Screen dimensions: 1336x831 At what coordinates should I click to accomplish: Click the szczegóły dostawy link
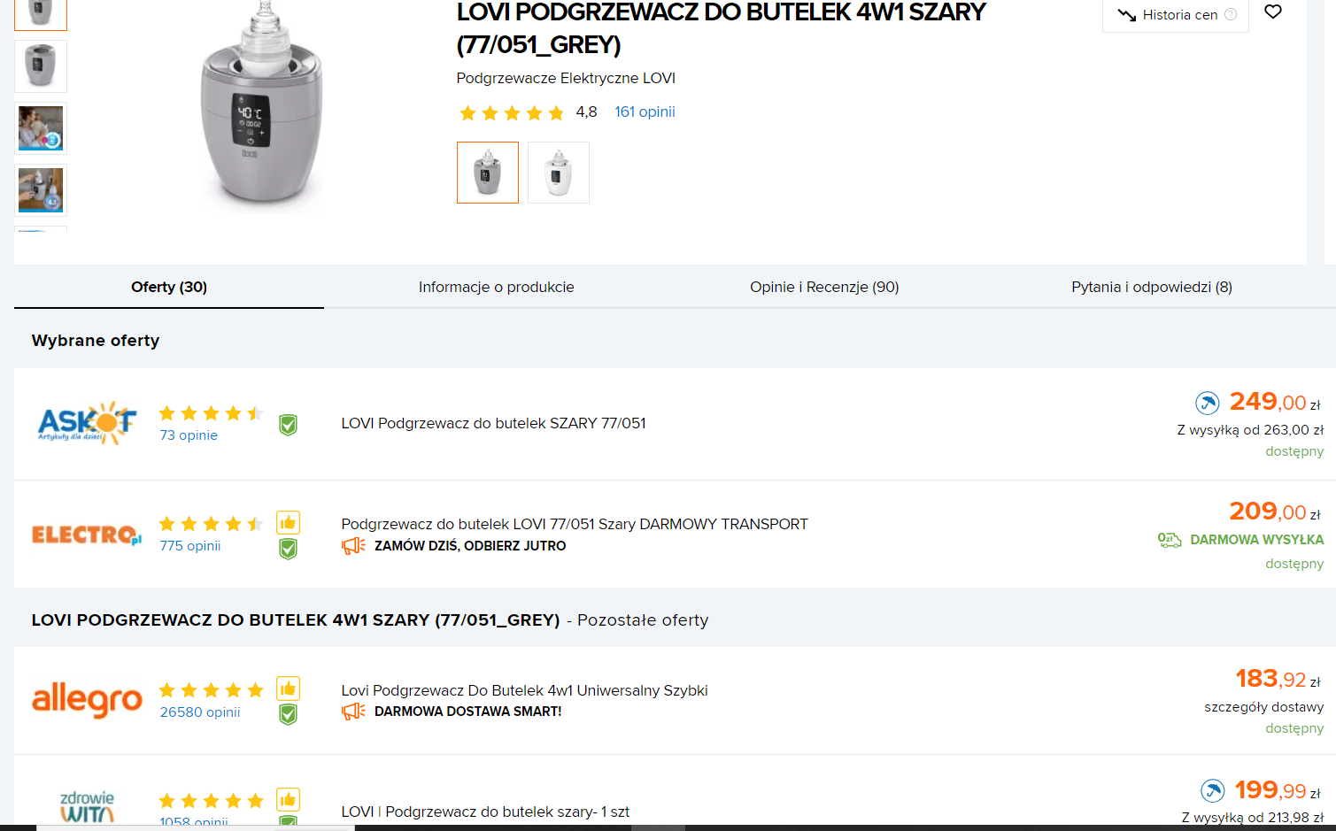coord(1264,707)
